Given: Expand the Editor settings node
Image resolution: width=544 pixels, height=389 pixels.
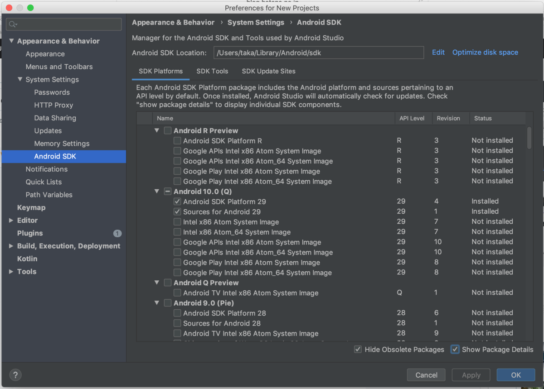Looking at the screenshot, I should click(x=11, y=221).
